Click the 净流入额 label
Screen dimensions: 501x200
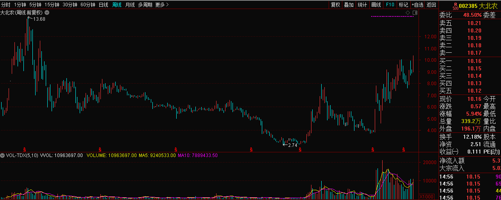(x=452, y=160)
